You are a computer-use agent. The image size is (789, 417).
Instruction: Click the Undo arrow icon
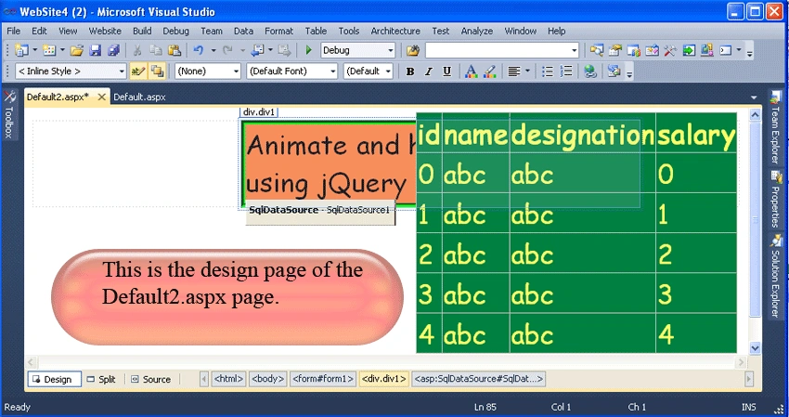pyautogui.click(x=199, y=50)
